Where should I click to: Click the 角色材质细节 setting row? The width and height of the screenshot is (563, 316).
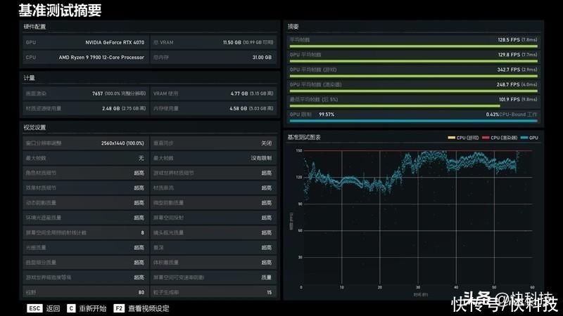[x=85, y=173]
